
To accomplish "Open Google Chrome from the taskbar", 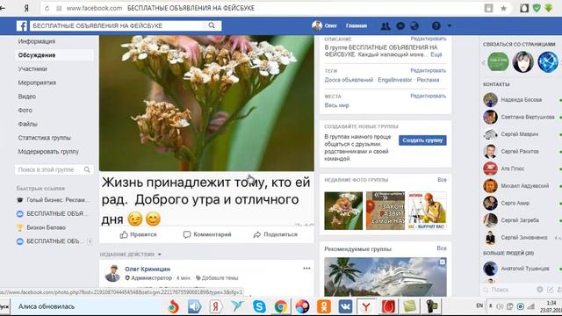I will click(281, 306).
